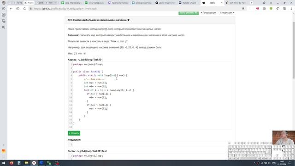
Task: Click the browser back arrow
Action: (11, 9)
